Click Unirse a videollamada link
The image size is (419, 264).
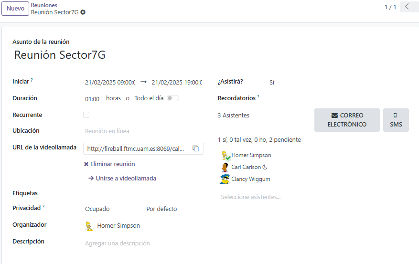(122, 179)
